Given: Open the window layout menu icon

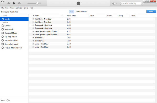Looking at the screenshot, I should pyautogui.click(x=3, y=2).
